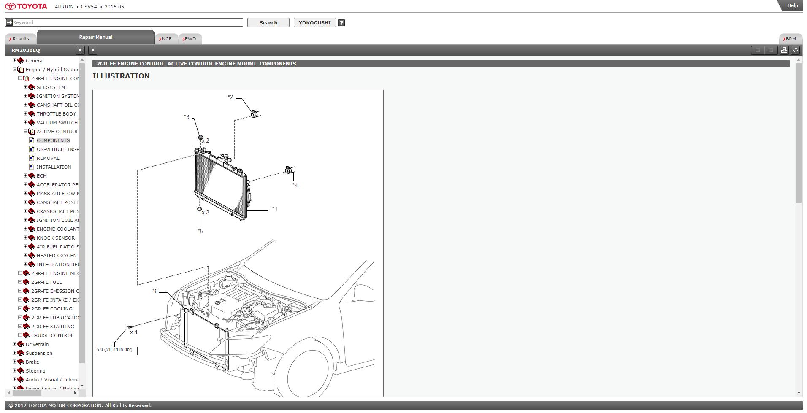Click the book icon beside 2GR-FE COOLING
807x413 pixels.
pos(26,309)
